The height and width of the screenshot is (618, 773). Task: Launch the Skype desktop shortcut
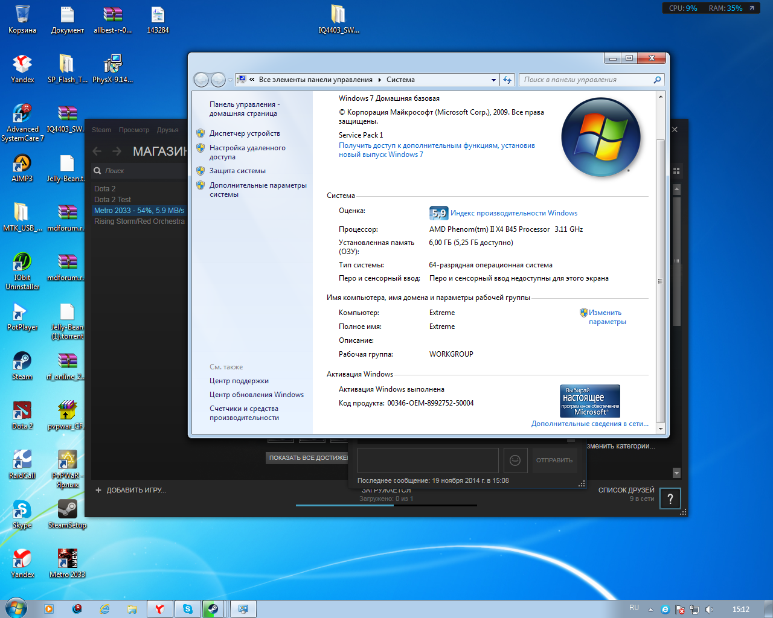click(x=22, y=514)
